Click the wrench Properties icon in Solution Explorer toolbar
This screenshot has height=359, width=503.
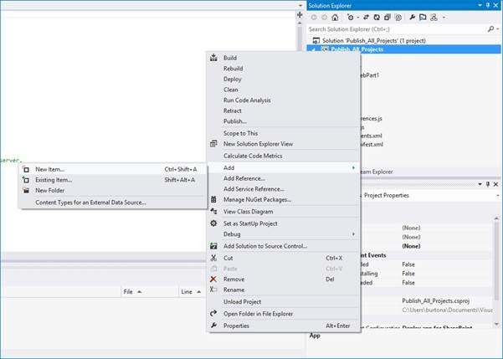413,18
